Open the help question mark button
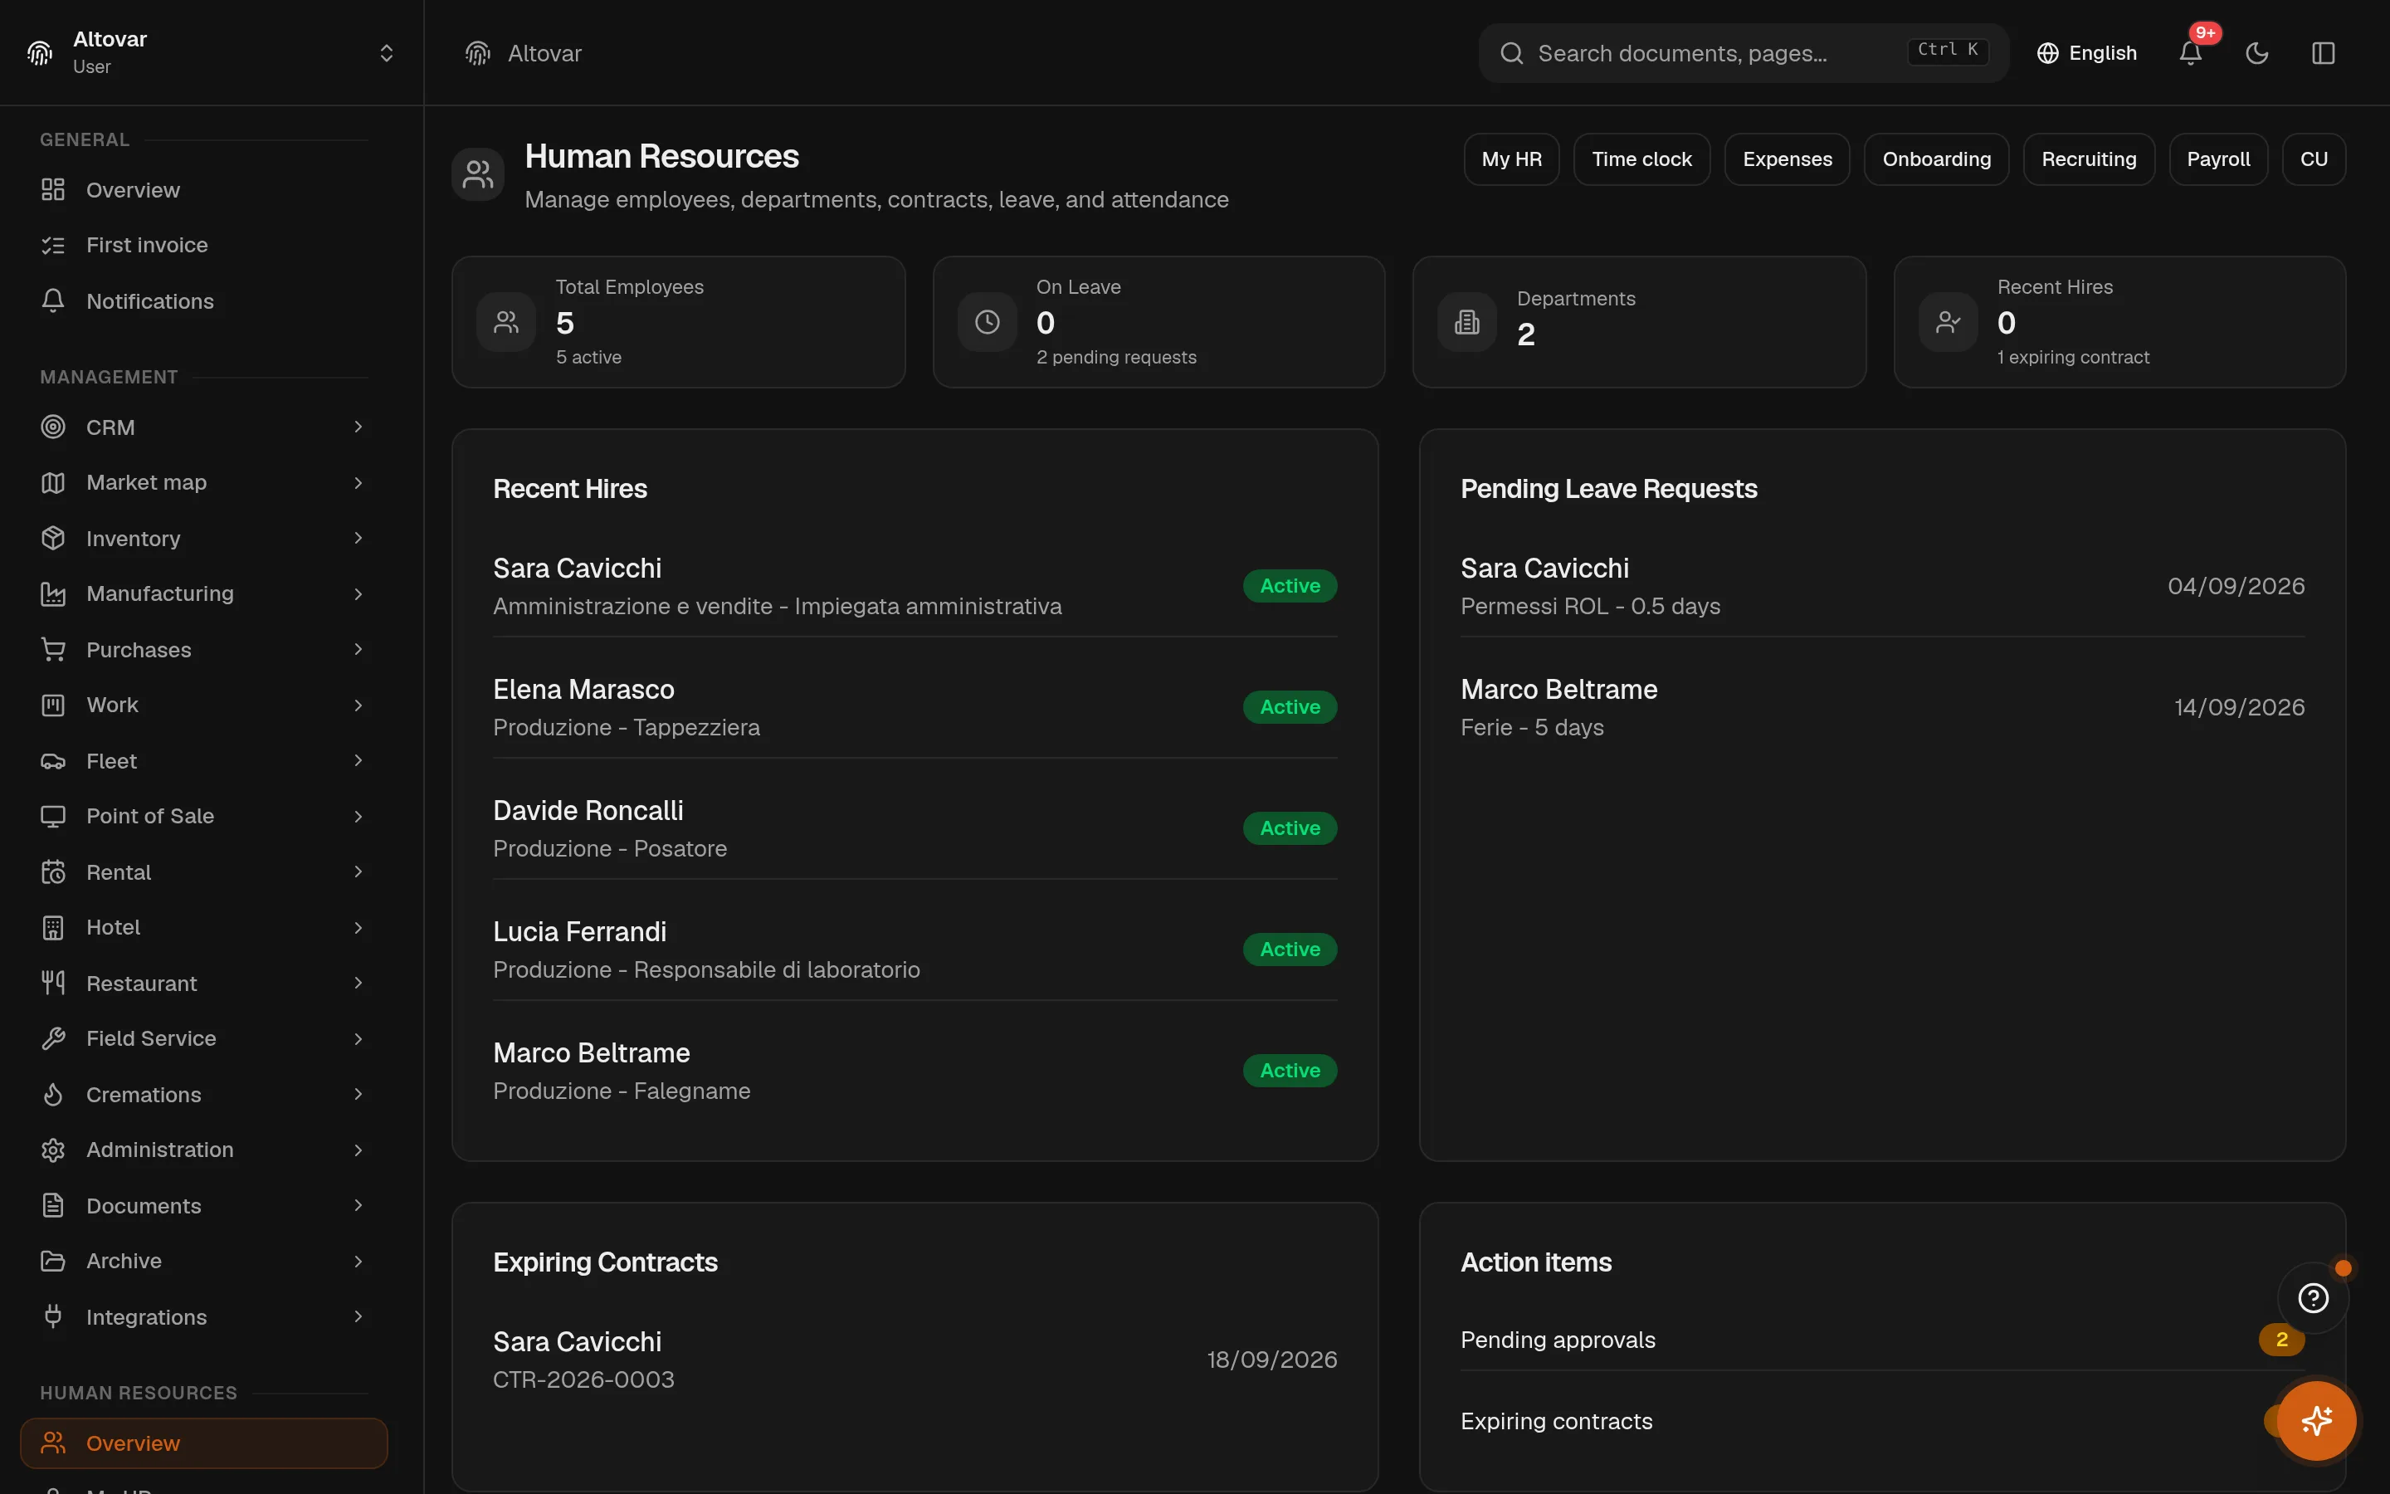The height and width of the screenshot is (1494, 2390). pos(2313,1298)
